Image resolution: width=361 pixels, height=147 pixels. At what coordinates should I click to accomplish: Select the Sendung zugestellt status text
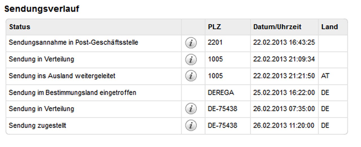click(38, 125)
